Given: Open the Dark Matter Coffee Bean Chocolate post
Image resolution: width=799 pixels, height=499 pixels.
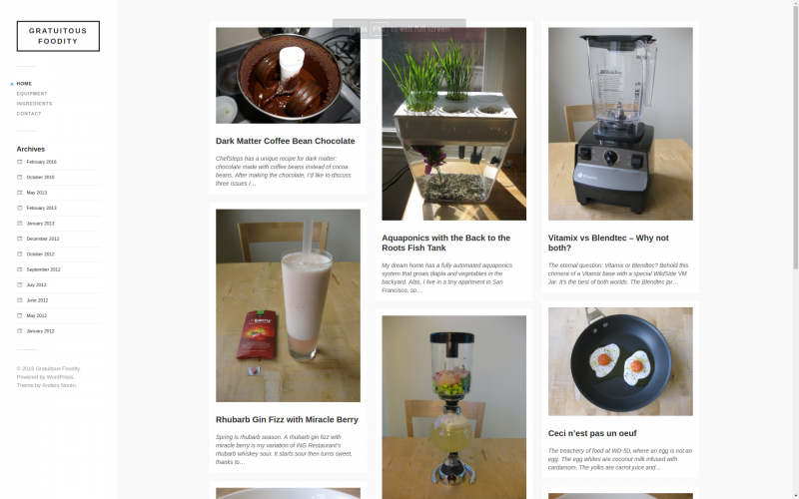Looking at the screenshot, I should [x=285, y=141].
